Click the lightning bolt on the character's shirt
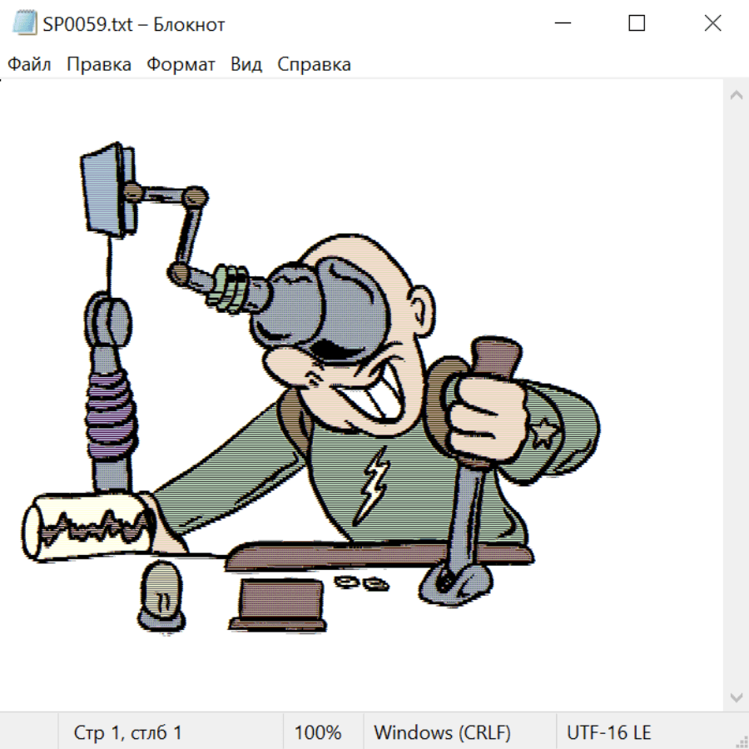 point(373,485)
